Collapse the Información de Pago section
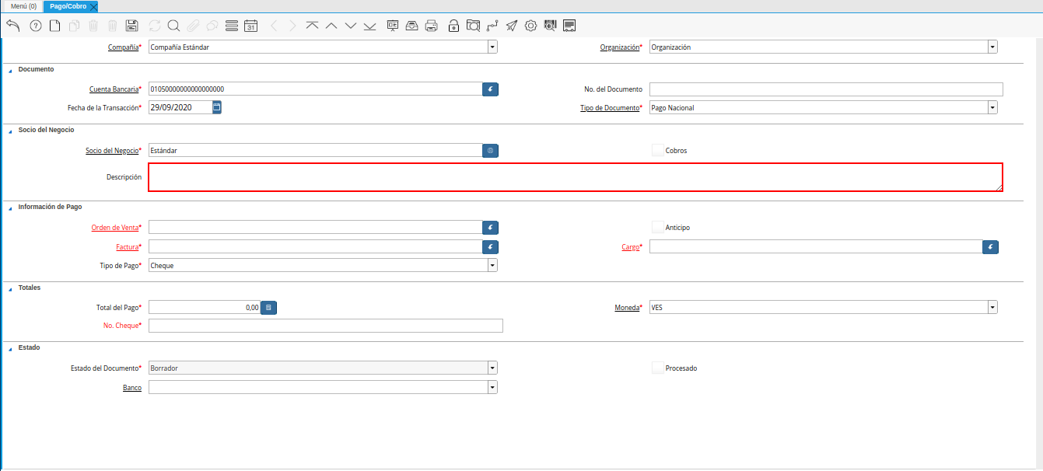Screen dimensions: 1043x471 tap(11, 208)
